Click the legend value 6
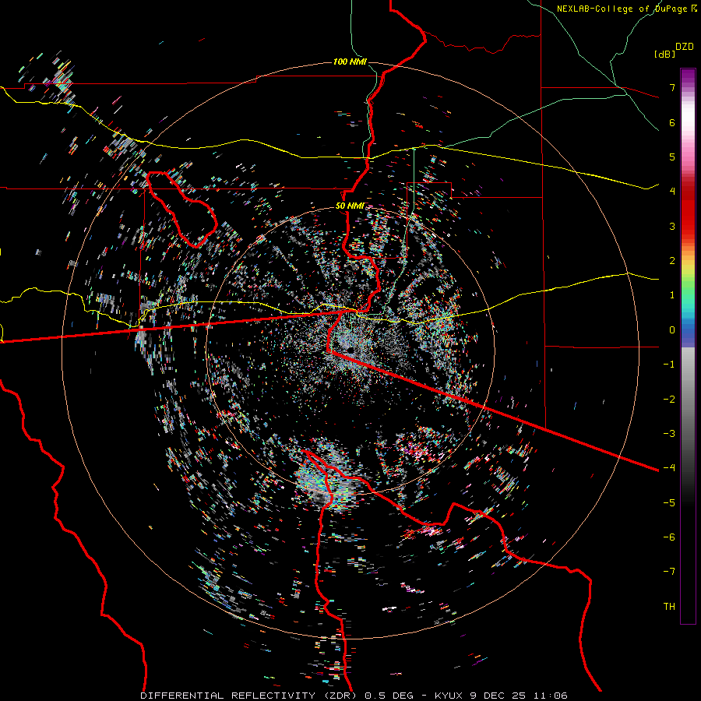 [x=672, y=122]
